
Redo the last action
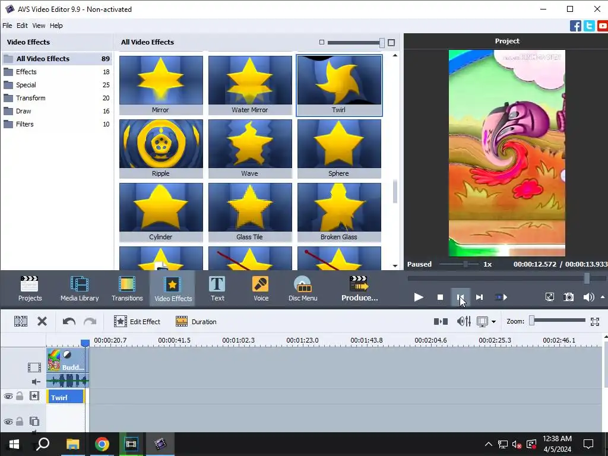[90, 321]
